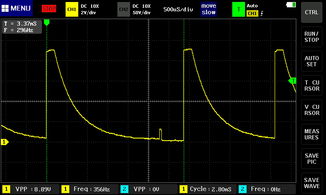This screenshot has width=326, height=195.
Task: Open the MEASURES panel
Action: (311, 134)
